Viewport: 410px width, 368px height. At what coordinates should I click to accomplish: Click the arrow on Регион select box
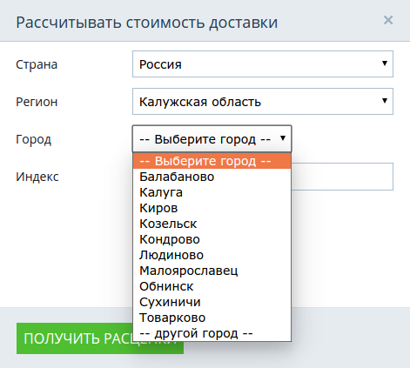coord(385,101)
